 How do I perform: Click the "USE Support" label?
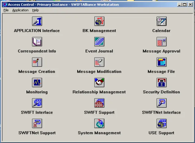pos(161,133)
